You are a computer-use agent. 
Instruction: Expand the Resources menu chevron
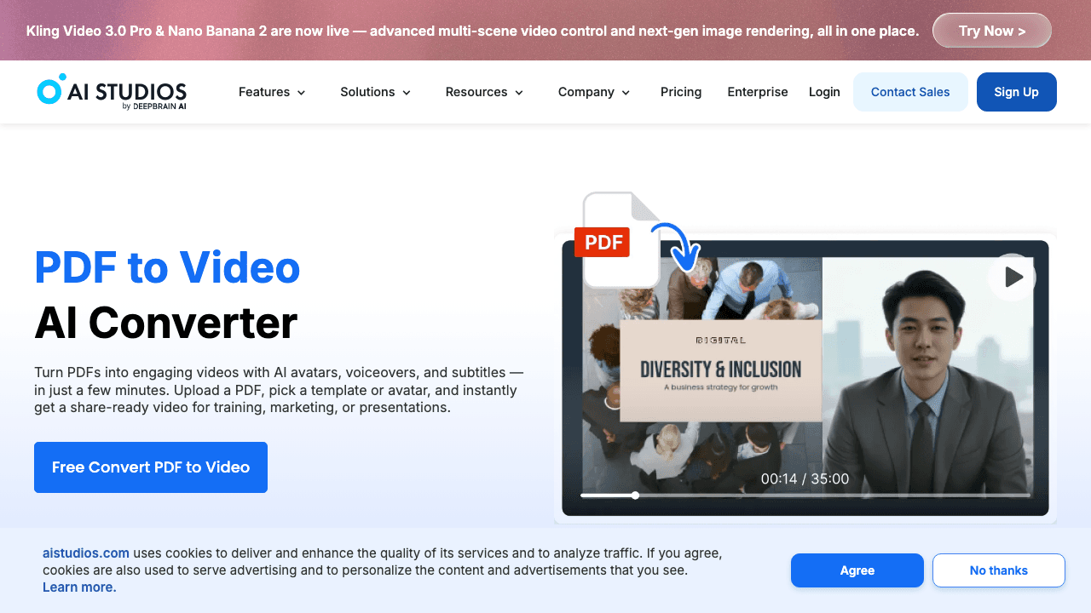[519, 93]
